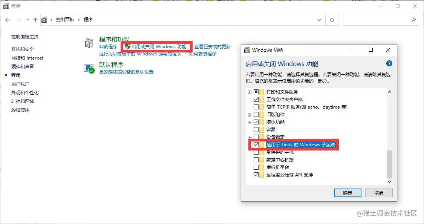Expand the 旧版组件 tree node

(250, 115)
